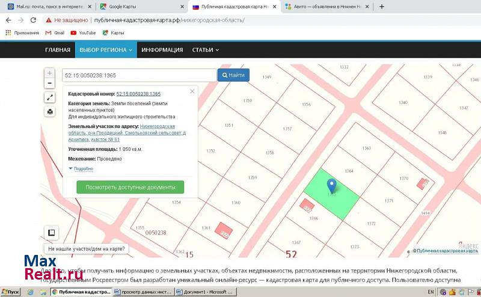Open the Windows Пуск start button
The image size is (481, 297).
(x=10, y=292)
